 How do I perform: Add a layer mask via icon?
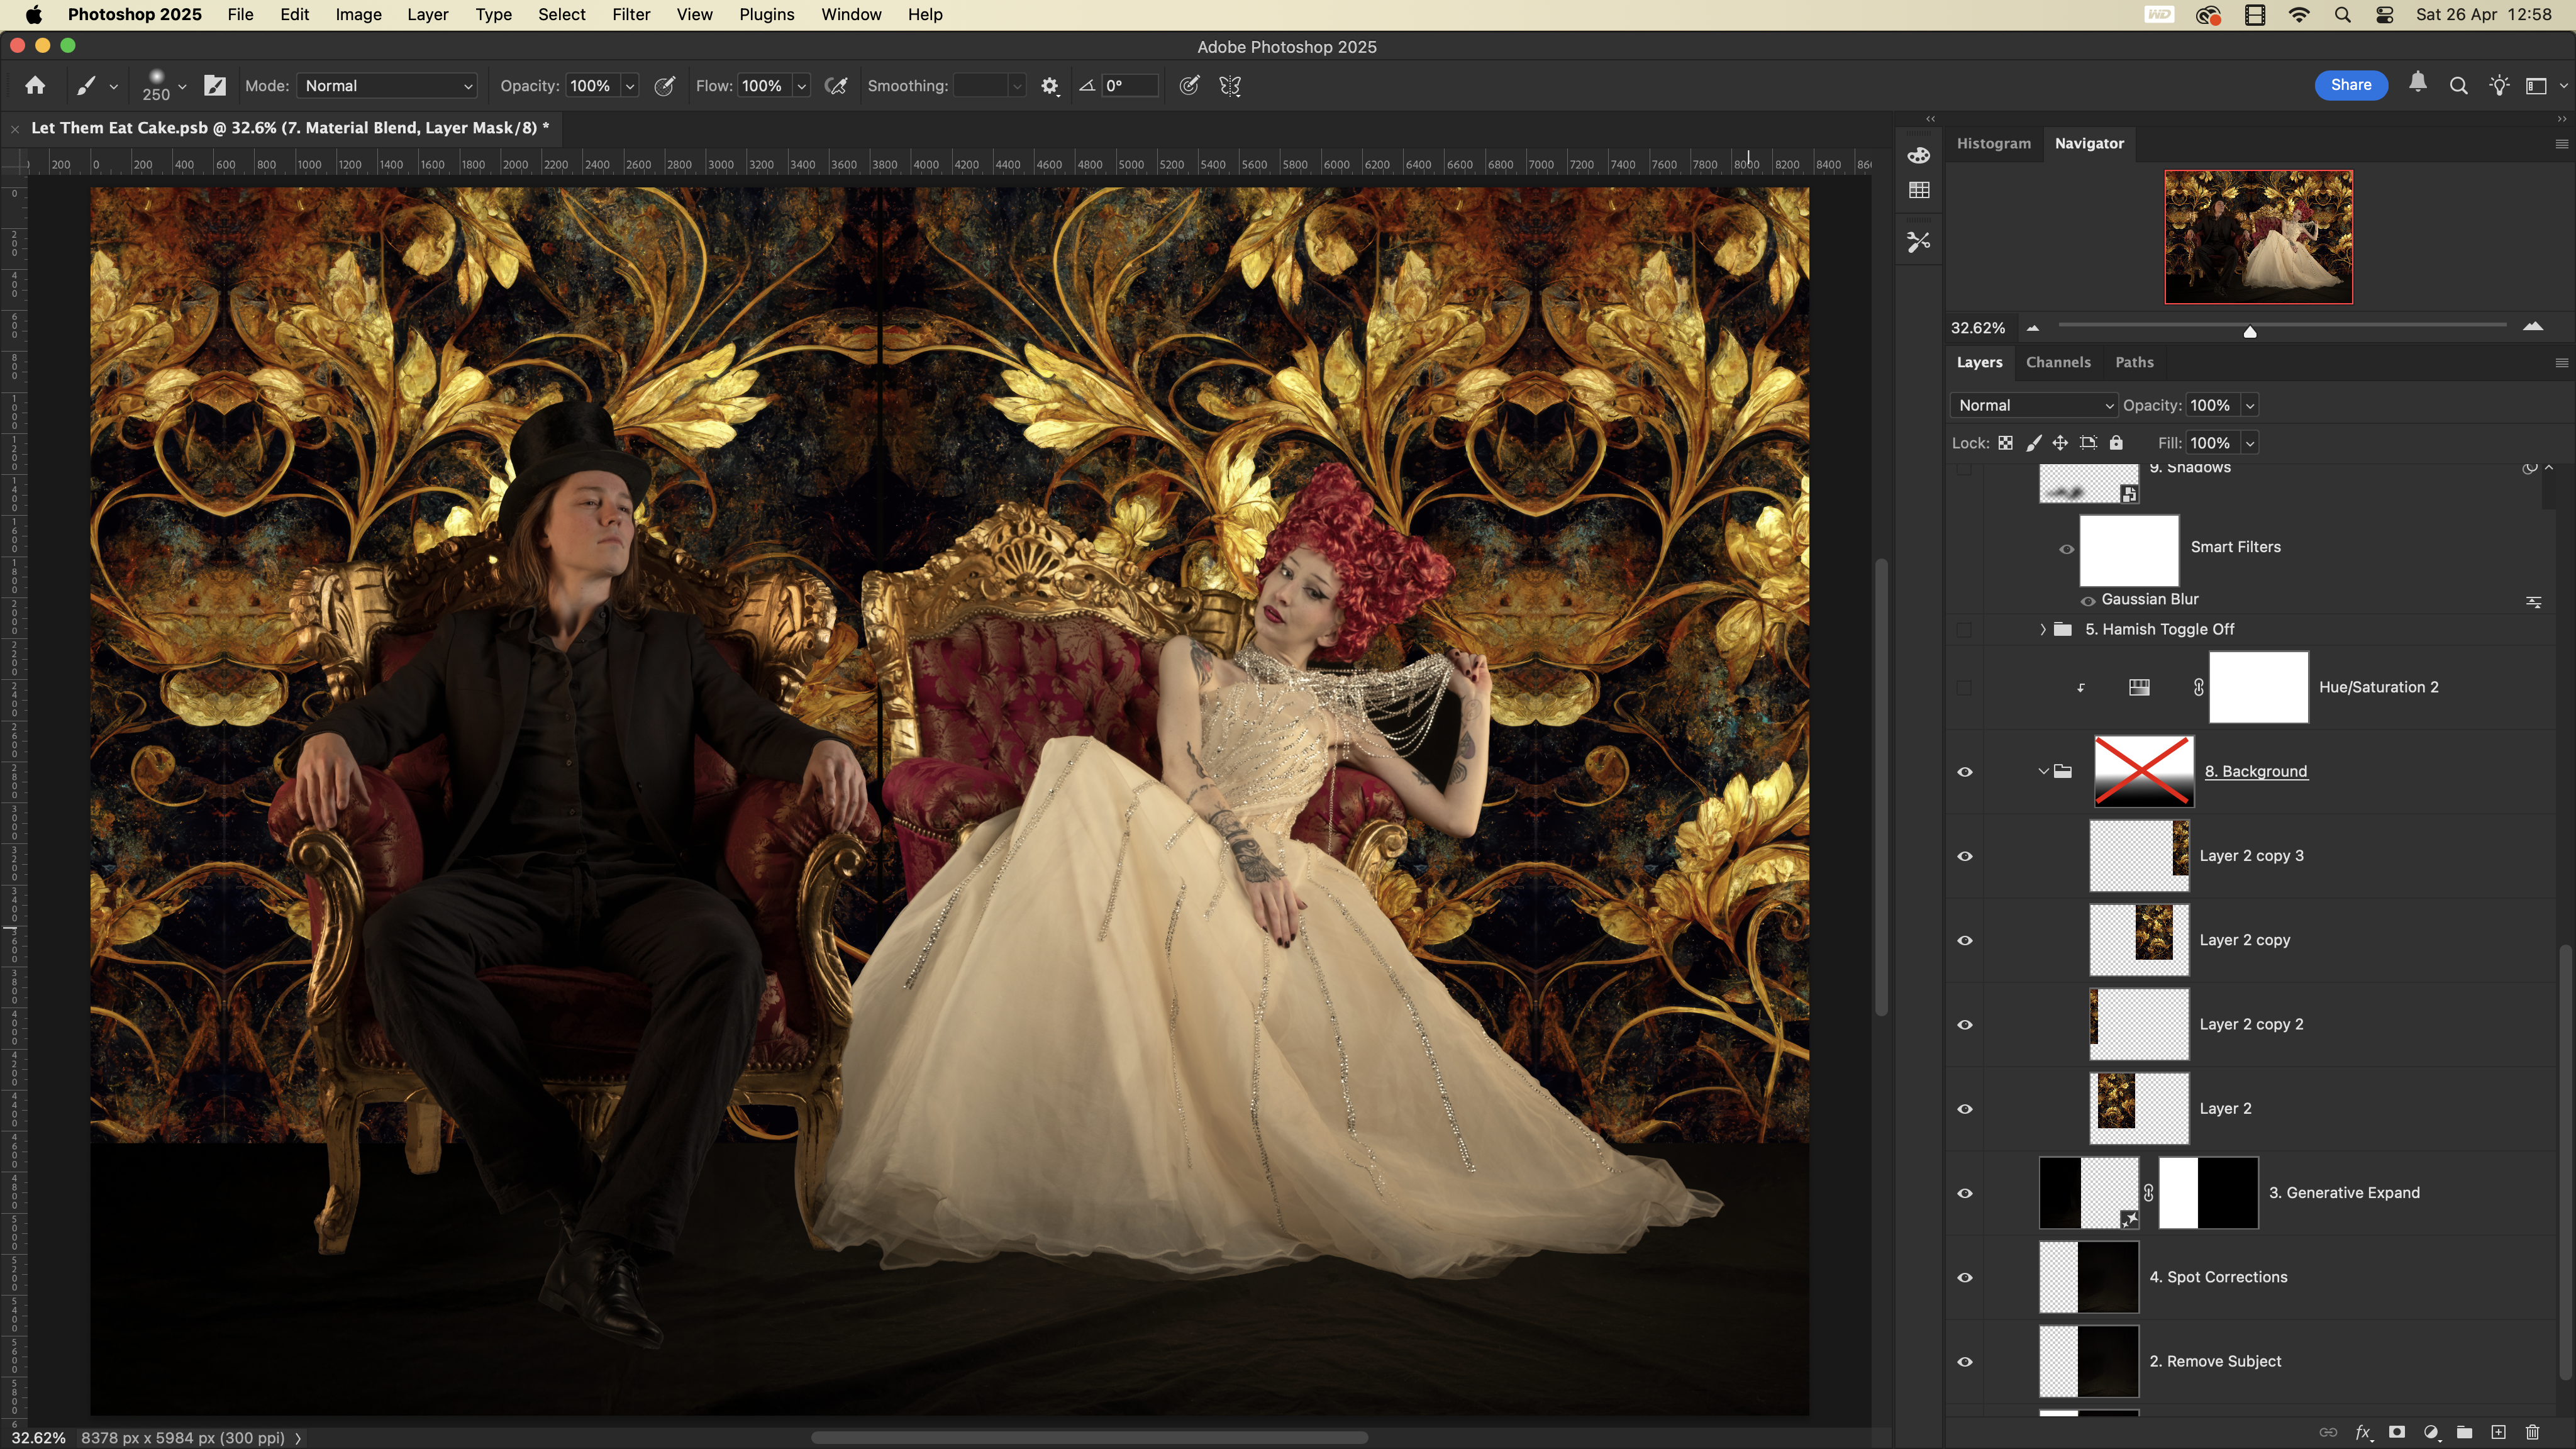(x=2397, y=1432)
